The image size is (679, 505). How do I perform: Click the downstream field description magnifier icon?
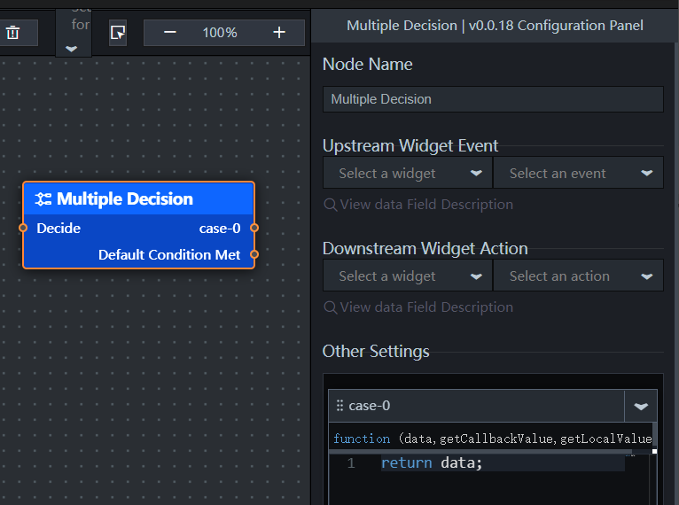click(331, 307)
